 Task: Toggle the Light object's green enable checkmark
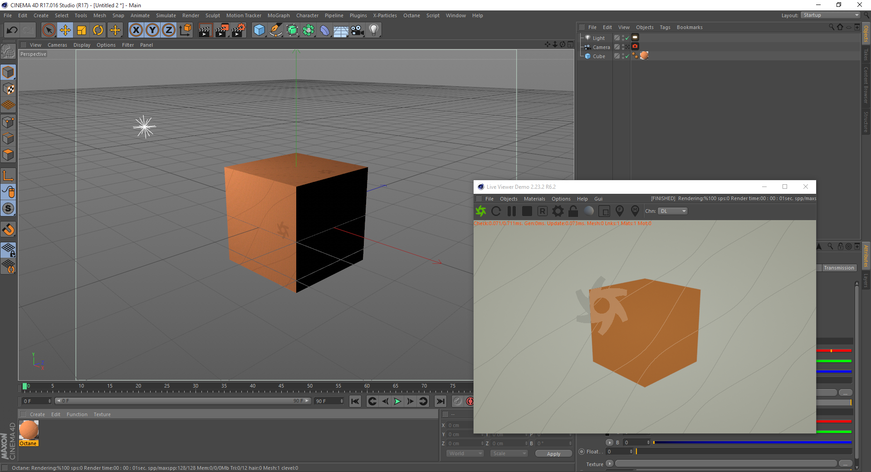coord(627,39)
